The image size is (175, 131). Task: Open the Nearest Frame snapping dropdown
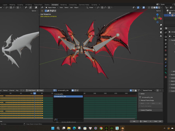point(149,91)
